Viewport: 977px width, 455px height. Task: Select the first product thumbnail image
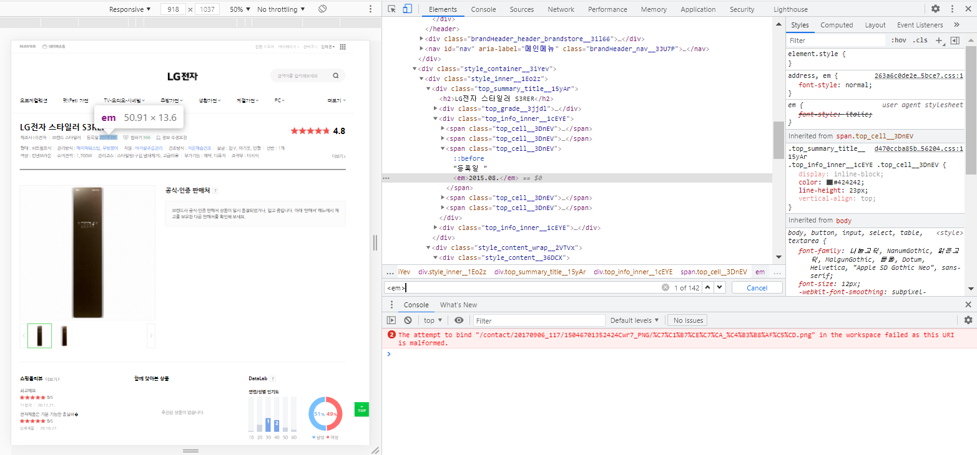[x=40, y=335]
